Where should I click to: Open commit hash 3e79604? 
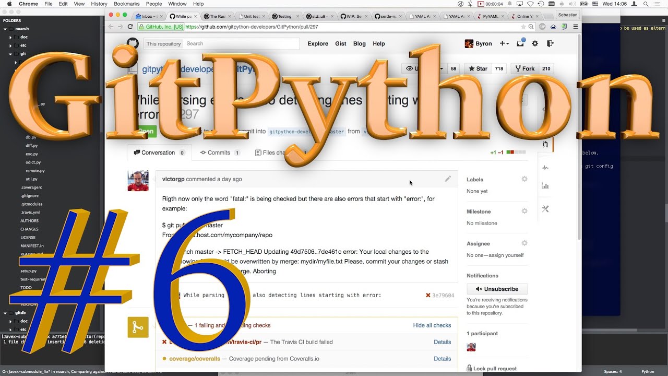tap(443, 295)
